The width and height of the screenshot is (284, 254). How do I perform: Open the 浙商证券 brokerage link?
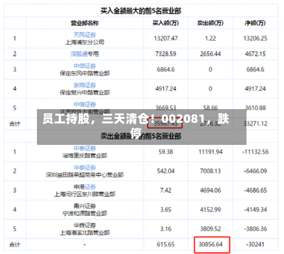pos(85,85)
